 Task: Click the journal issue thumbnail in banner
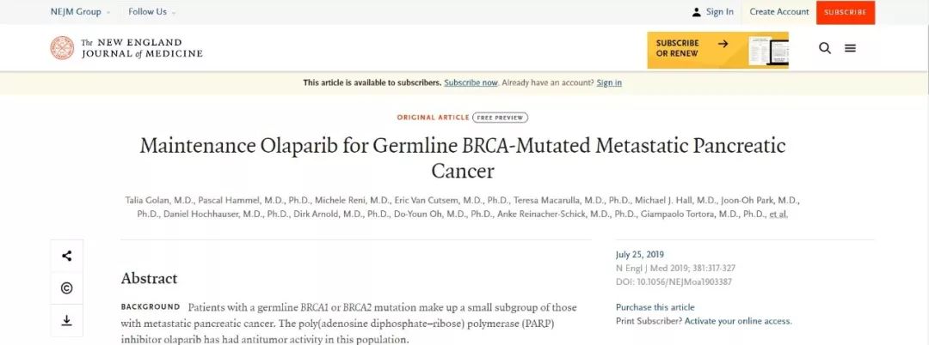tap(767, 50)
